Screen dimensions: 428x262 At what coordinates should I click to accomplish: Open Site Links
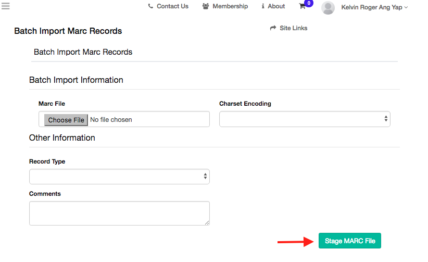coord(293,28)
